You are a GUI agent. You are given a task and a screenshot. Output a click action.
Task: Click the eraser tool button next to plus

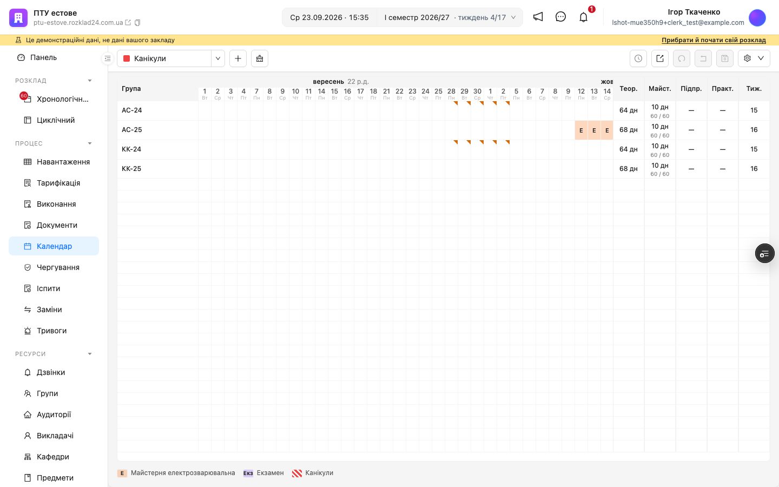260,58
